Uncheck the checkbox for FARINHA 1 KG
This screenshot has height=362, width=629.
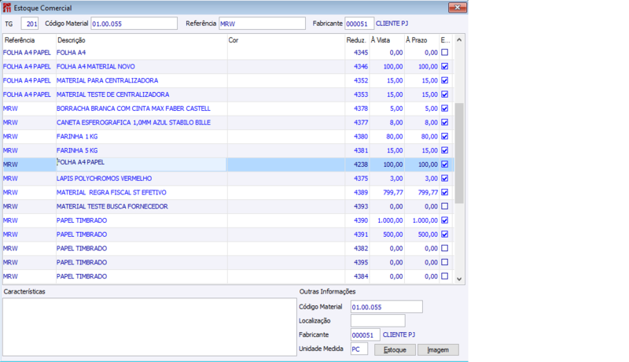[x=445, y=136]
